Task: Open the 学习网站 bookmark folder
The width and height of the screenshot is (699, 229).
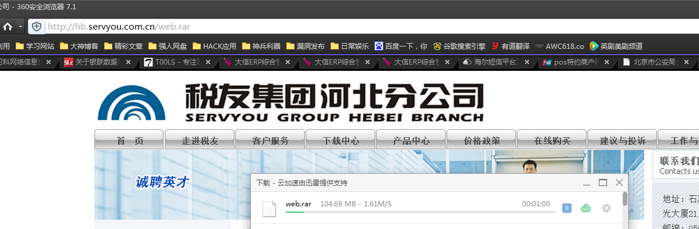Action: (35, 46)
